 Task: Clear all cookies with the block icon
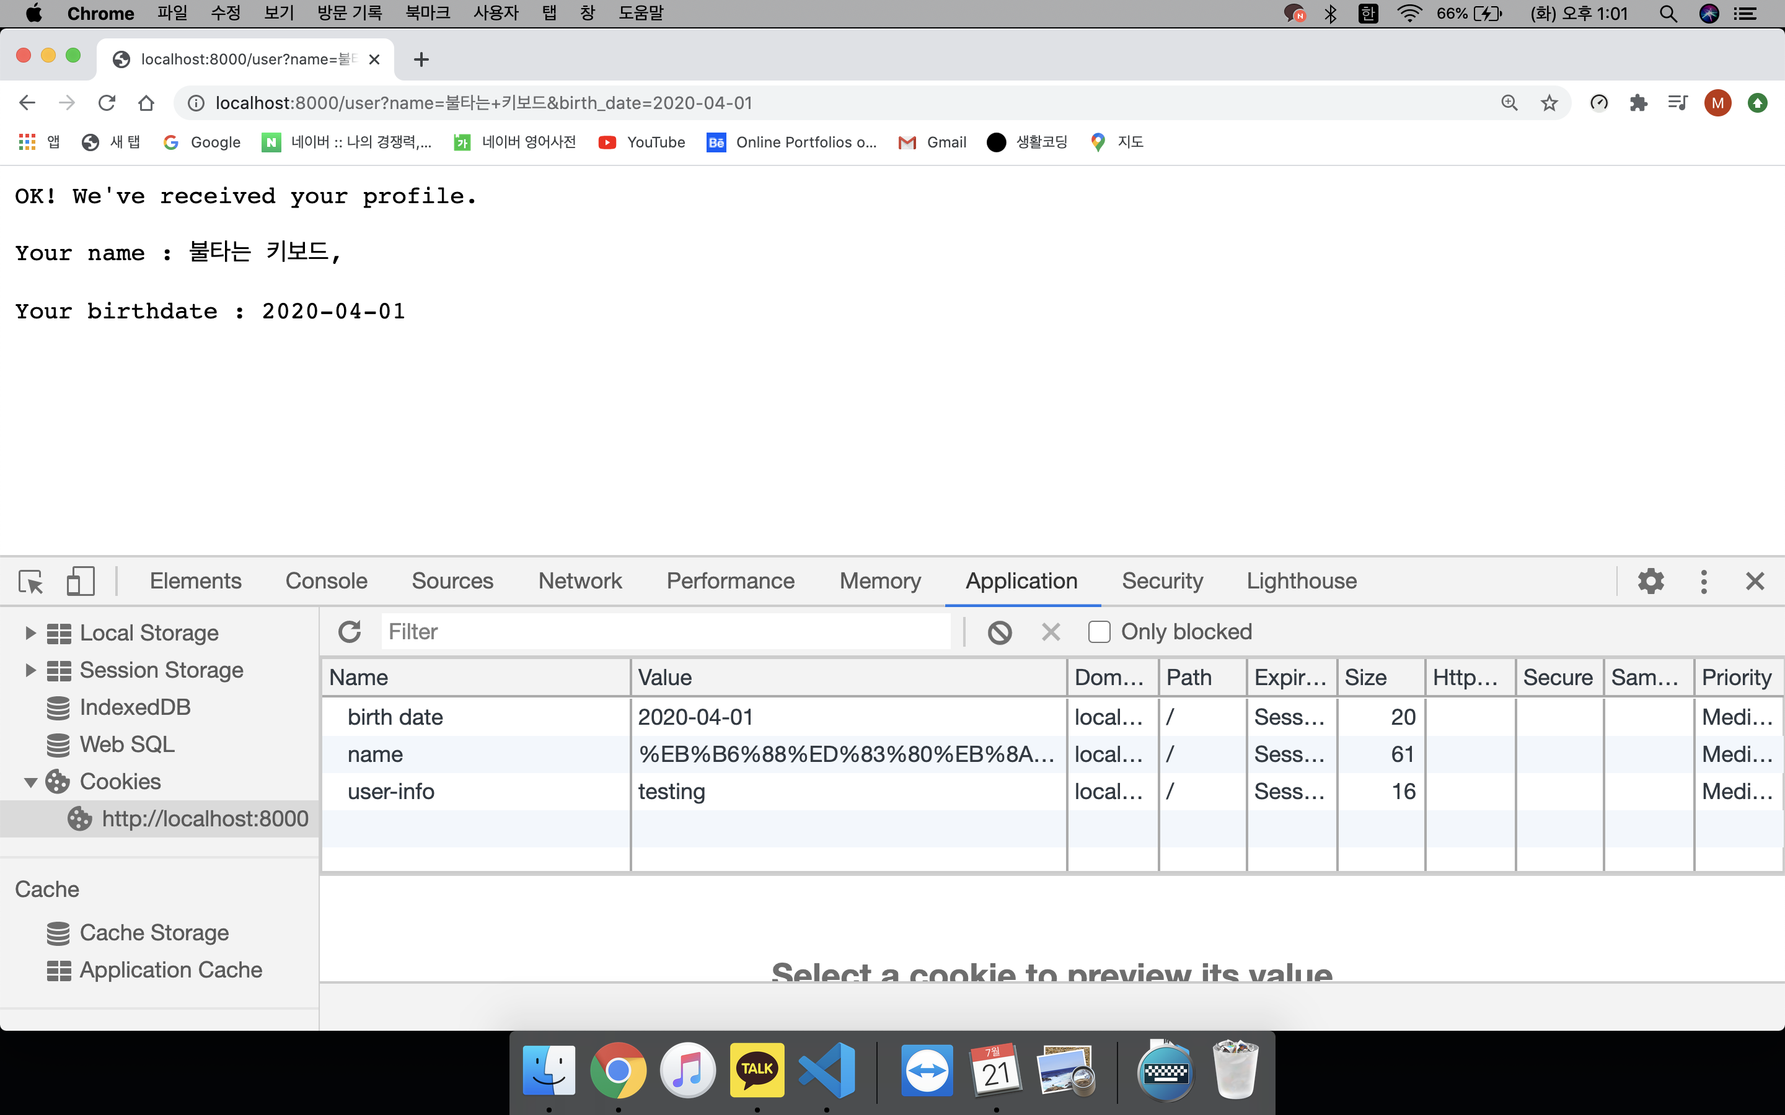tap(1000, 632)
